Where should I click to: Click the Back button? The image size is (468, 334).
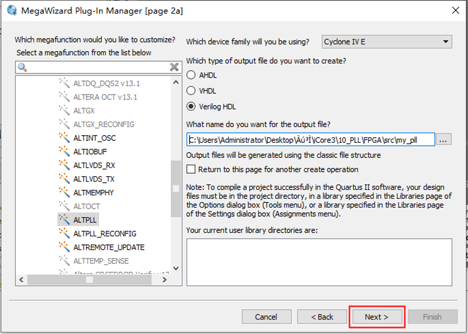322,317
